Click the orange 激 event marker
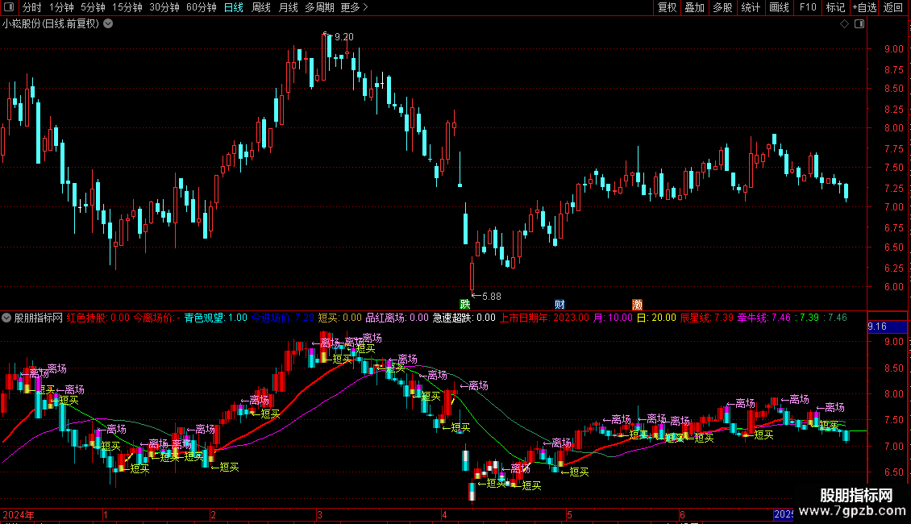 click(x=638, y=305)
